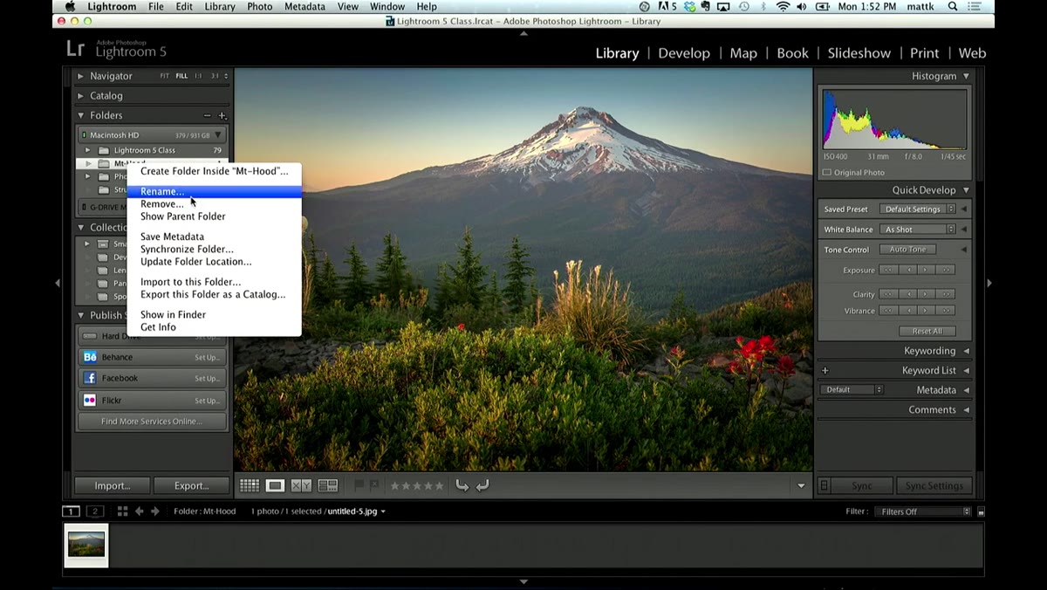Screen dimensions: 1047x590
Task: Set flag as pick icon in toolbar
Action: click(359, 485)
